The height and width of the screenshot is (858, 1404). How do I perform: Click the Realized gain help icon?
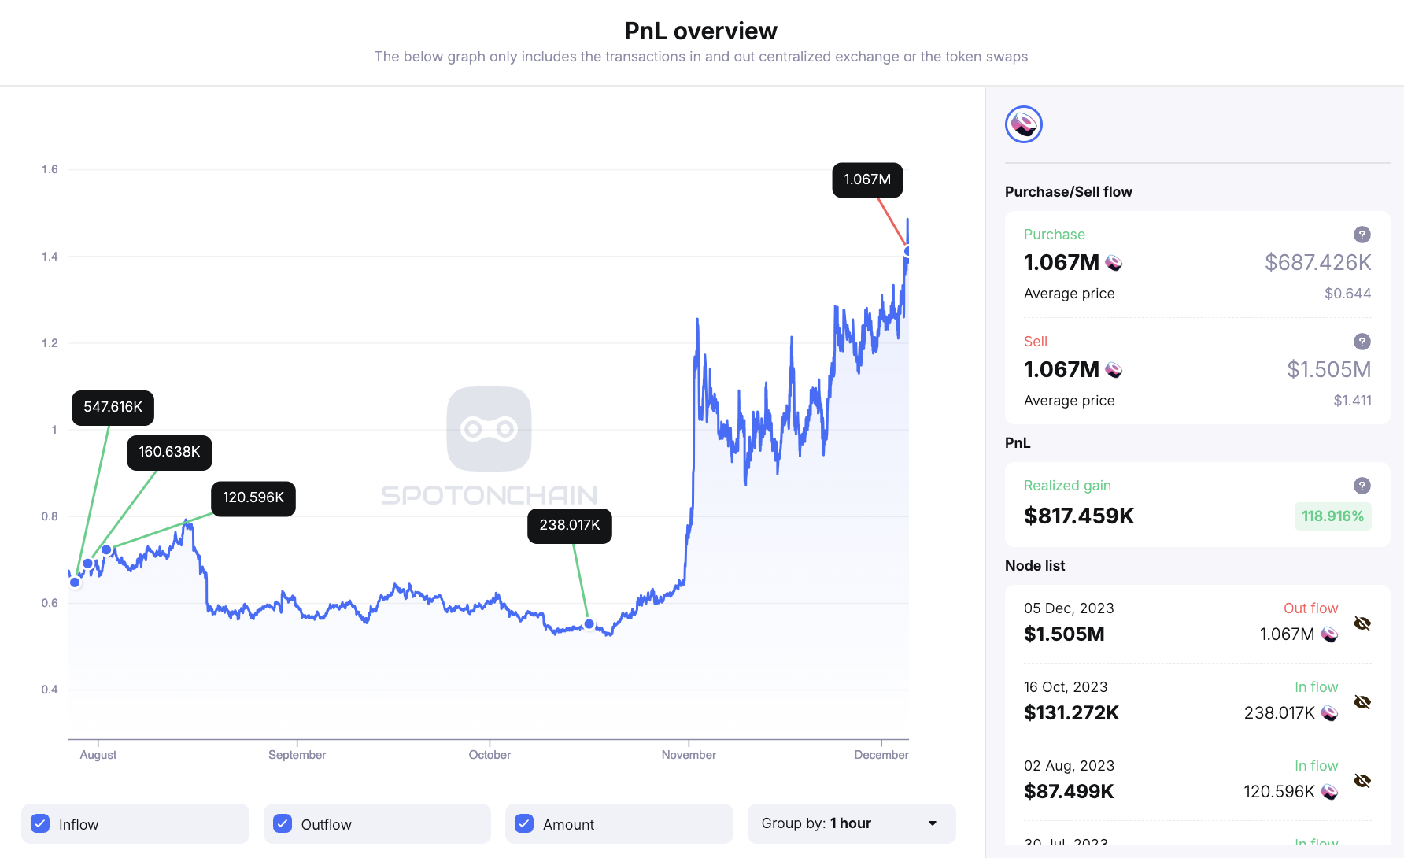point(1362,486)
